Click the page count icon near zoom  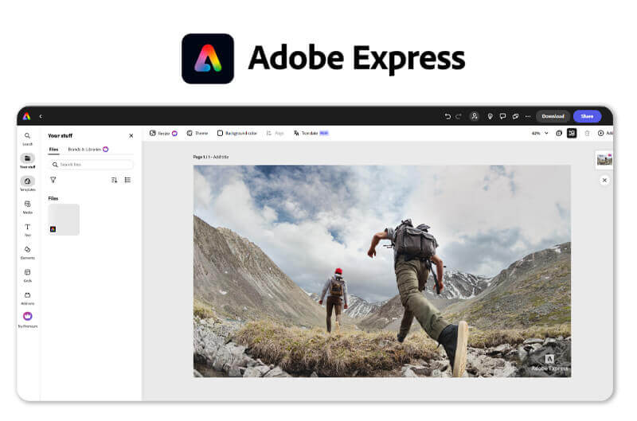(x=559, y=133)
